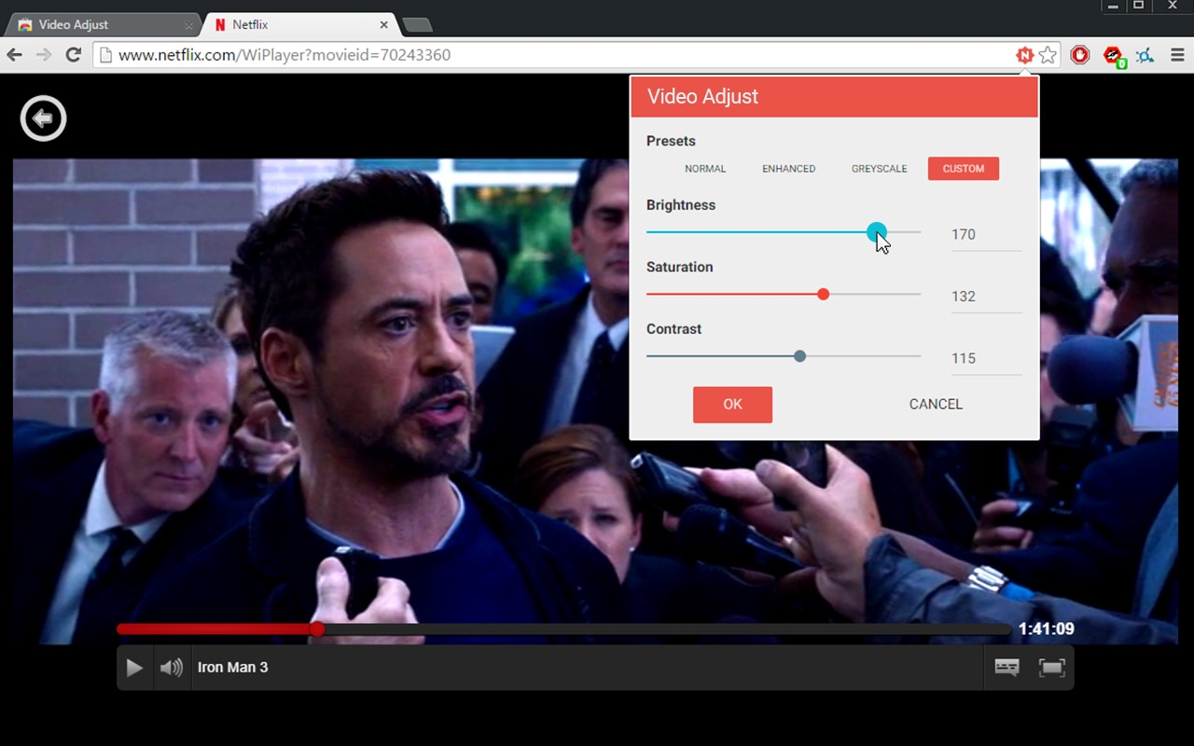Click the Video Adjust popup header

point(834,97)
